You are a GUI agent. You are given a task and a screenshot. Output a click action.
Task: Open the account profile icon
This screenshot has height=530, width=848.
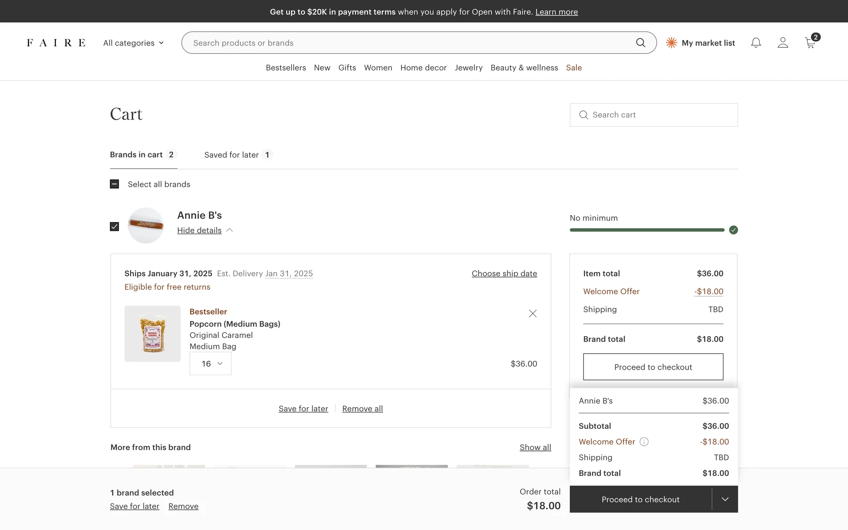[x=783, y=43]
